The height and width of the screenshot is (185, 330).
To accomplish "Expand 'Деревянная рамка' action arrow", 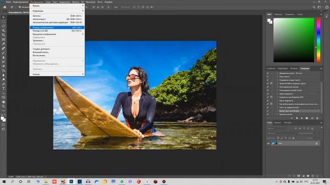I will [x=277, y=73].
